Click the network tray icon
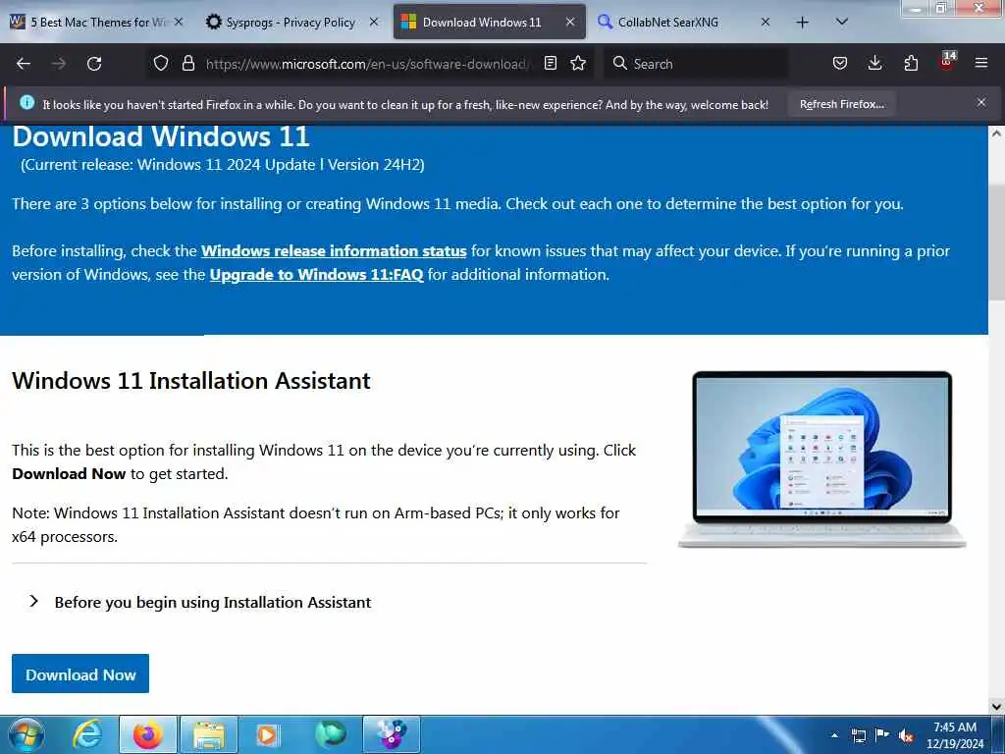The image size is (1005, 754). (858, 735)
